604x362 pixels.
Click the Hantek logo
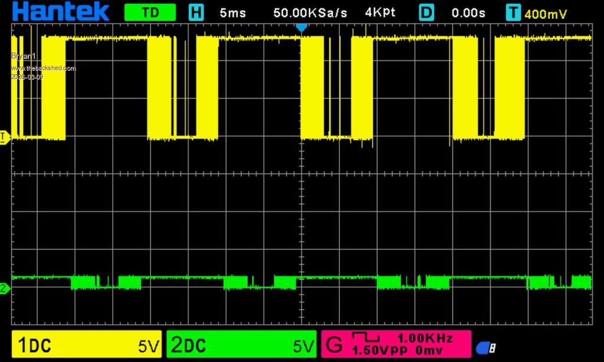coord(61,12)
